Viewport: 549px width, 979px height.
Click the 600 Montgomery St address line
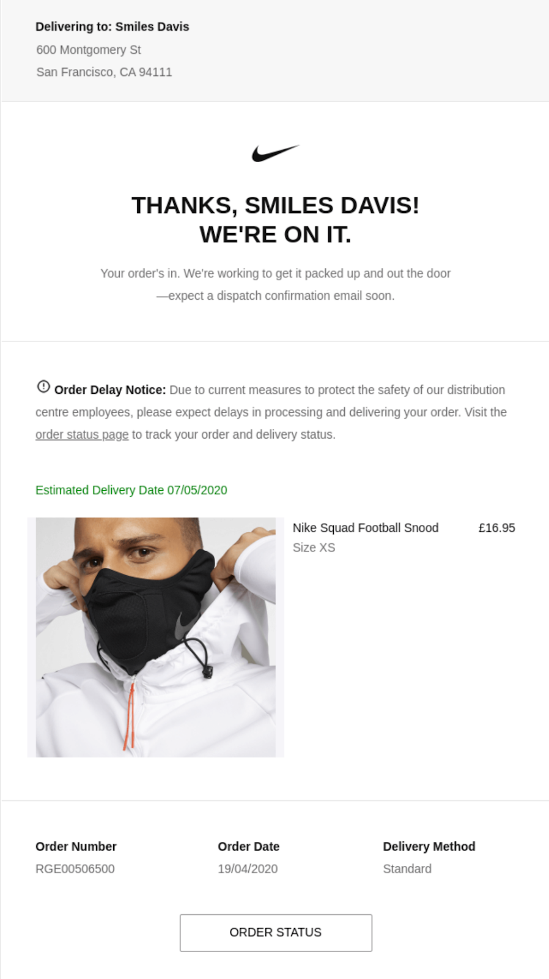tap(88, 50)
